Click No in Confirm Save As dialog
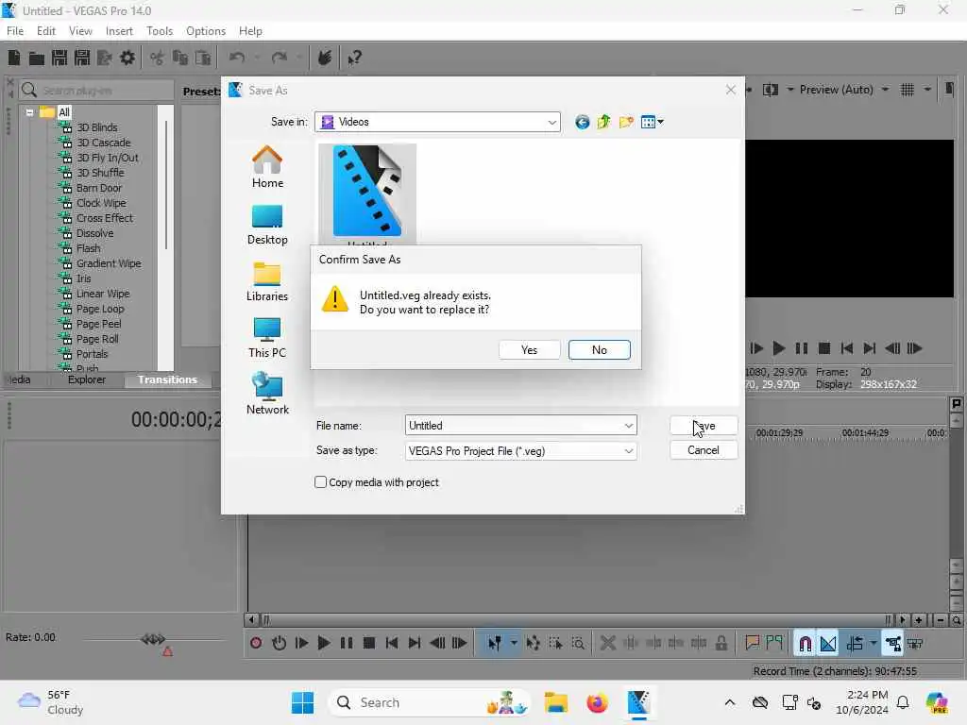967x725 pixels. pos(599,349)
